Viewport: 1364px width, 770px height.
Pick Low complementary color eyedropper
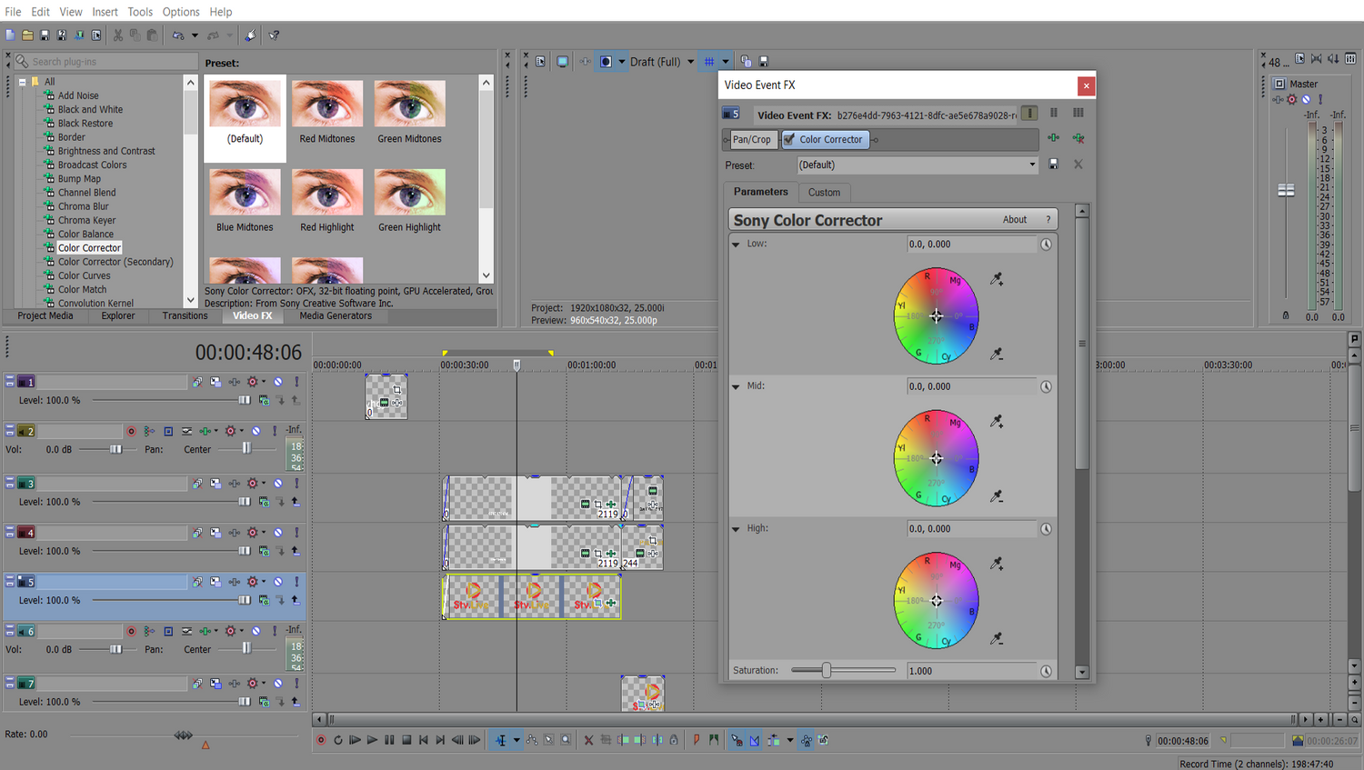[x=997, y=354]
